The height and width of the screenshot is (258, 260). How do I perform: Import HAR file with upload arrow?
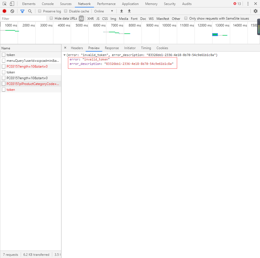[x=122, y=11]
